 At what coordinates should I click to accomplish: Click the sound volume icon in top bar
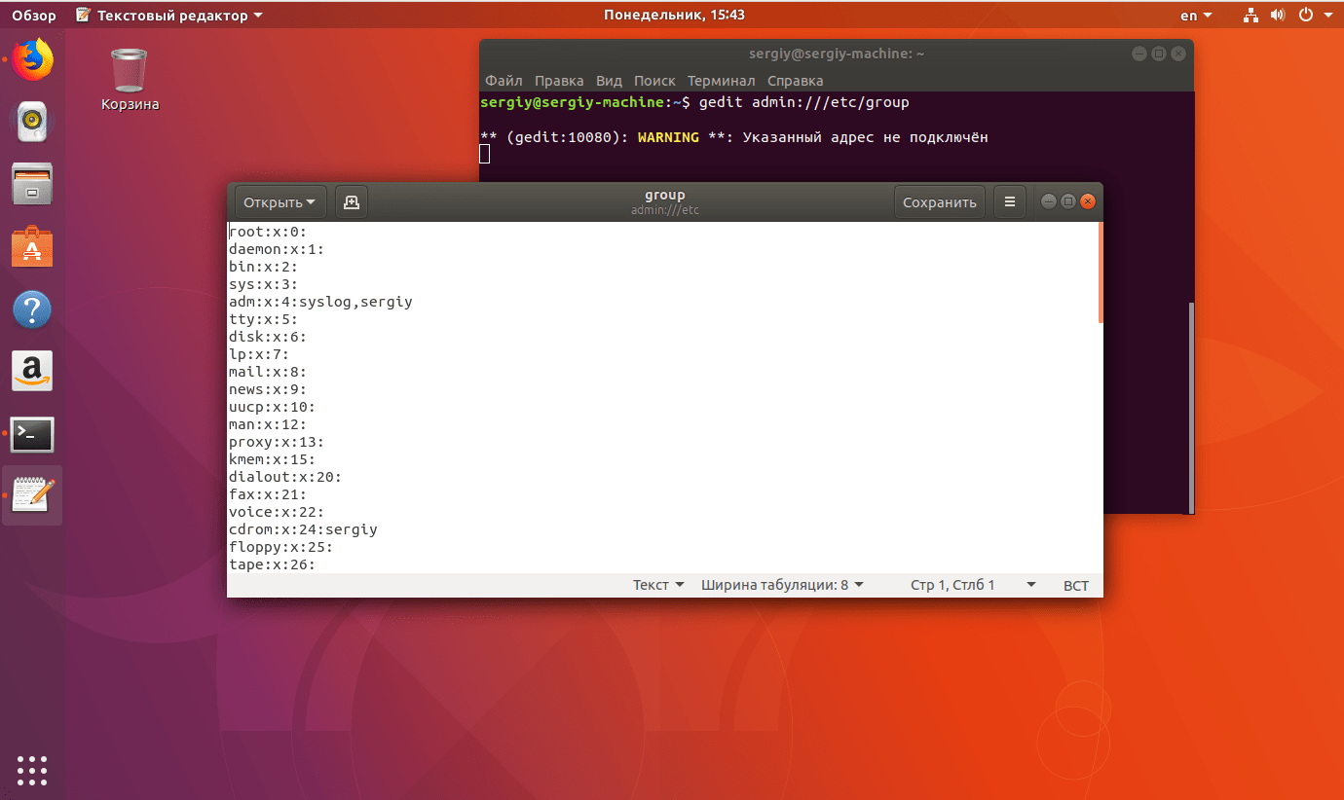1277,15
